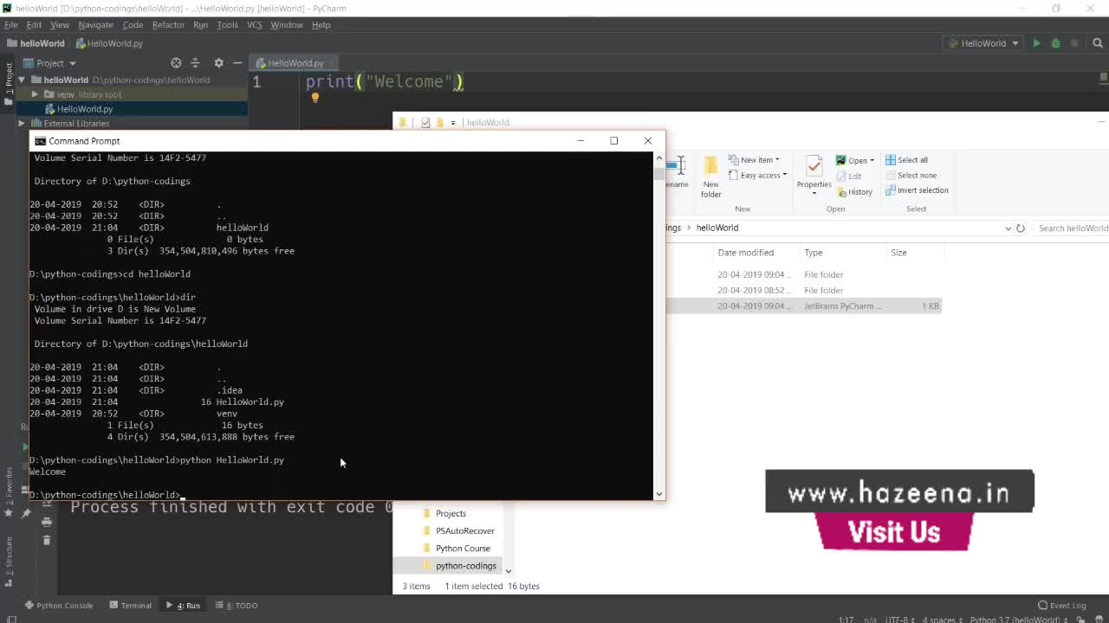1109x623 pixels.
Task: Click the Search helloWorld field
Action: tap(1072, 228)
